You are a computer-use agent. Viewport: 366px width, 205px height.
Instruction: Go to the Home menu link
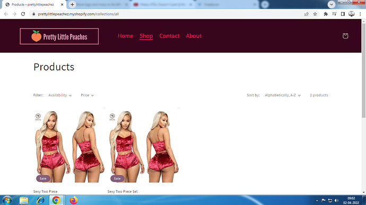[125, 36]
